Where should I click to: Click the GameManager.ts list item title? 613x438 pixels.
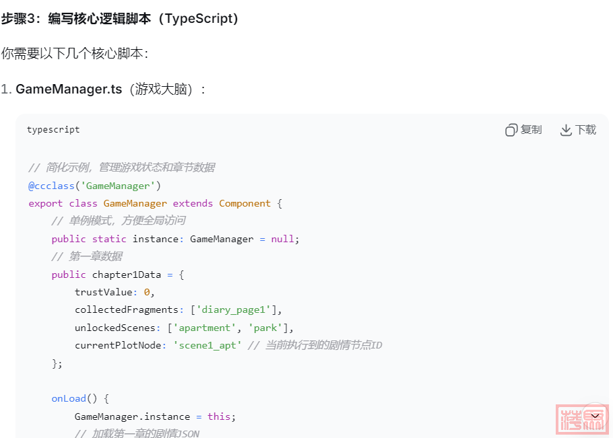point(68,89)
